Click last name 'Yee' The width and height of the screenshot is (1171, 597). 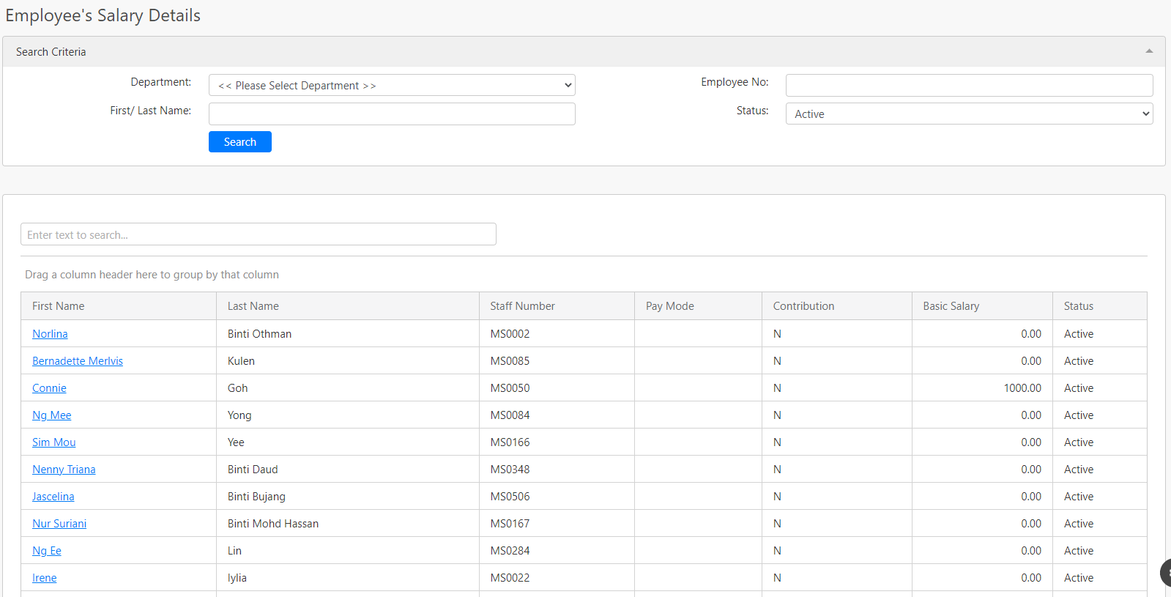coord(236,442)
